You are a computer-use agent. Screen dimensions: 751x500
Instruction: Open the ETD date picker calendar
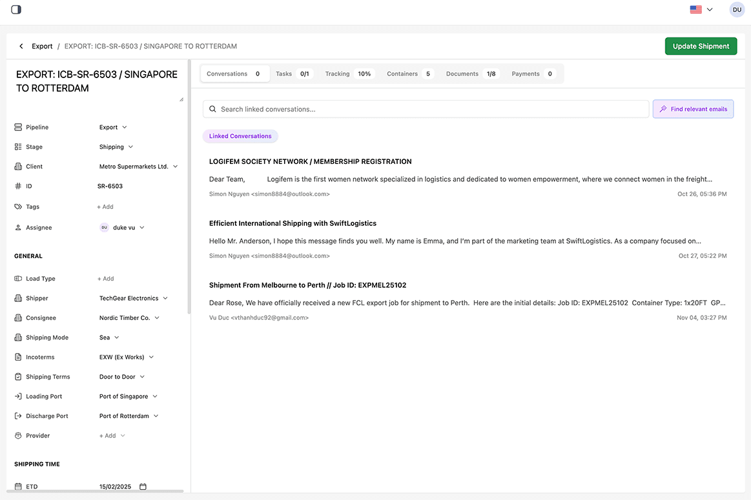143,486
